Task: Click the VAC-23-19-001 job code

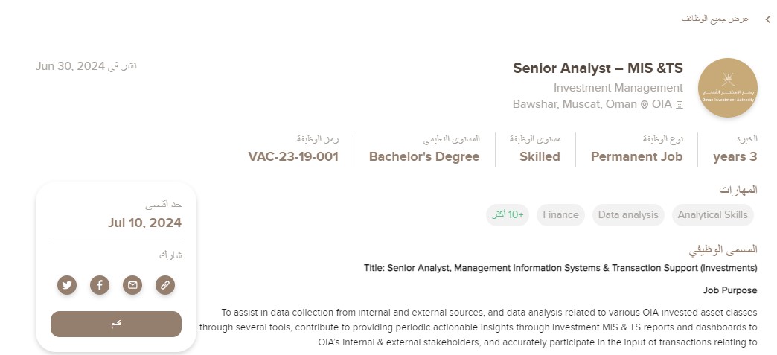Action: 293,157
